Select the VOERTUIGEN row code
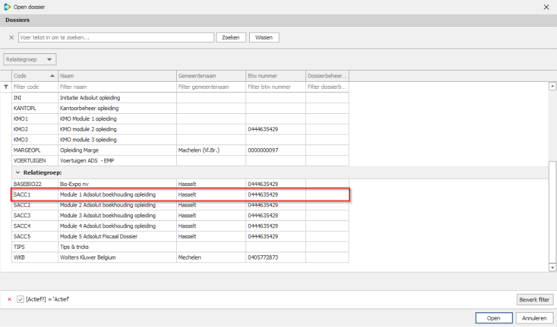 click(30, 161)
